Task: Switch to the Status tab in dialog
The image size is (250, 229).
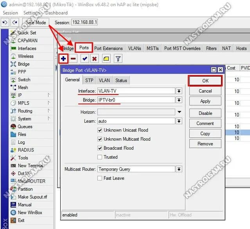Action: pyautogui.click(x=121, y=81)
